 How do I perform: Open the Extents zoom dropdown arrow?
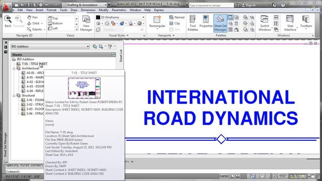point(44,30)
